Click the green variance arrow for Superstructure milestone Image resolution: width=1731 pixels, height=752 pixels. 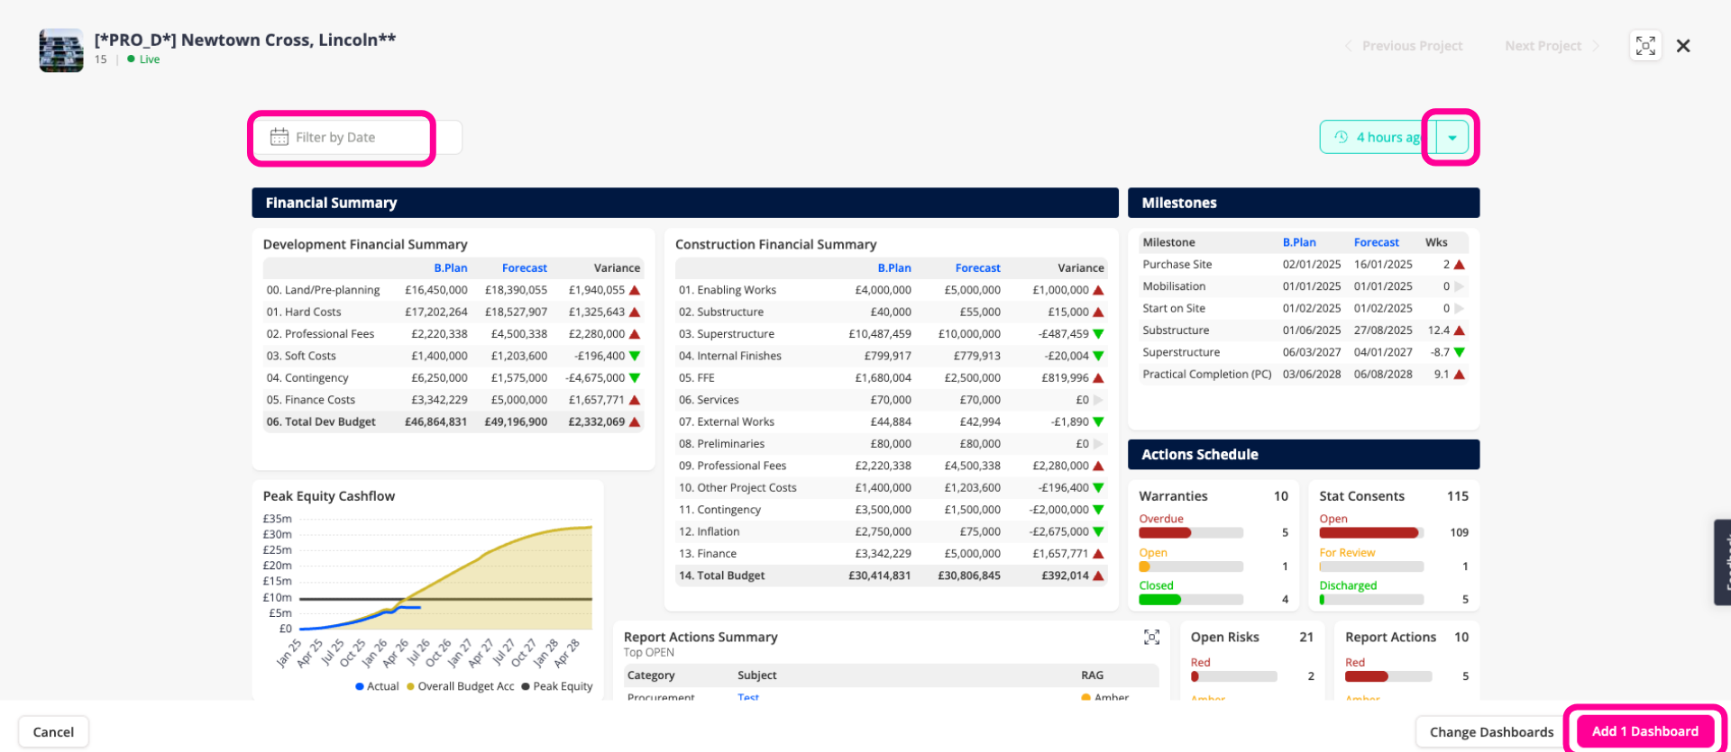(x=1459, y=352)
